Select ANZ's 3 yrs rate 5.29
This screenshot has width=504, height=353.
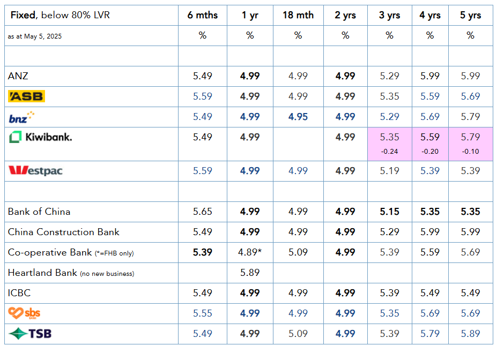[x=390, y=76]
